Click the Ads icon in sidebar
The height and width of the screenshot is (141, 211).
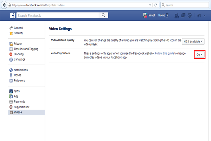11,97
